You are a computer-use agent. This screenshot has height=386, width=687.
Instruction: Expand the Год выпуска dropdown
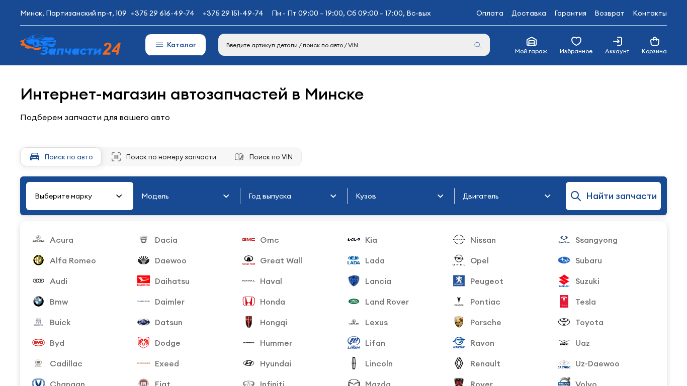point(293,196)
